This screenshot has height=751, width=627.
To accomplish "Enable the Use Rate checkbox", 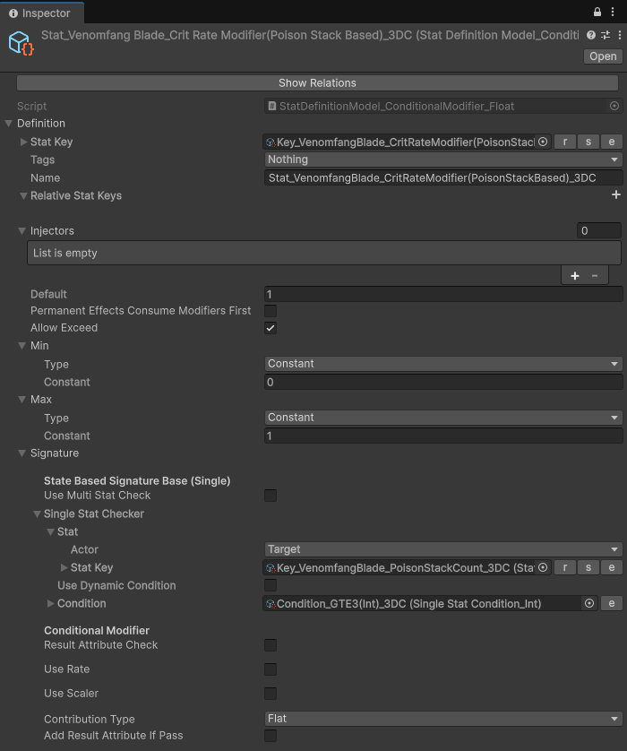I will [x=271, y=669].
